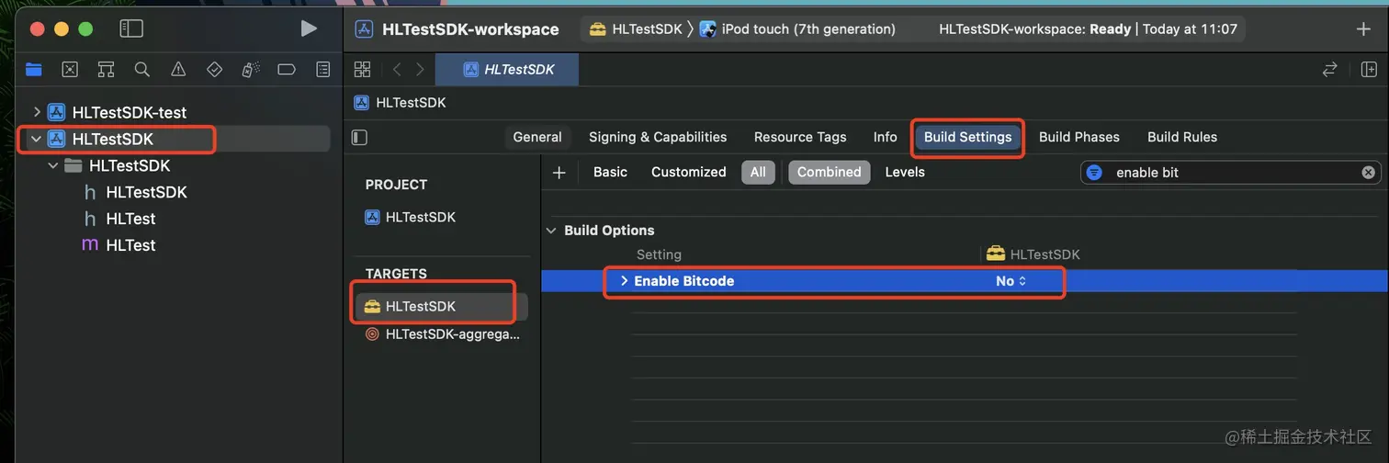The height and width of the screenshot is (463, 1389).
Task: Click the search filter icon
Action: click(1094, 172)
